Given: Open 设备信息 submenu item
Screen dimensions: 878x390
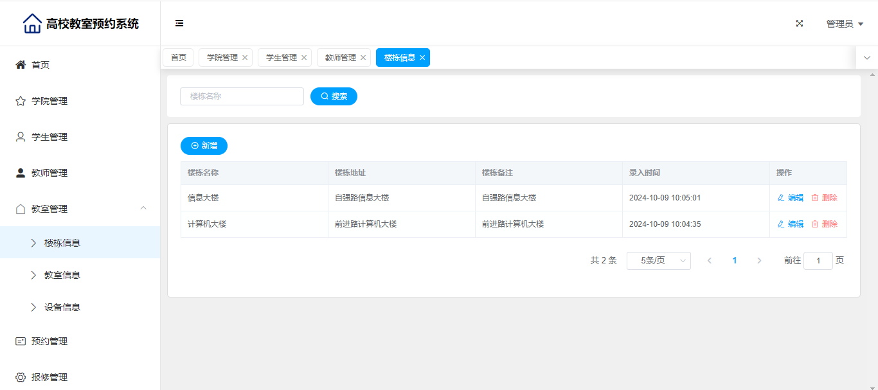Looking at the screenshot, I should (62, 307).
